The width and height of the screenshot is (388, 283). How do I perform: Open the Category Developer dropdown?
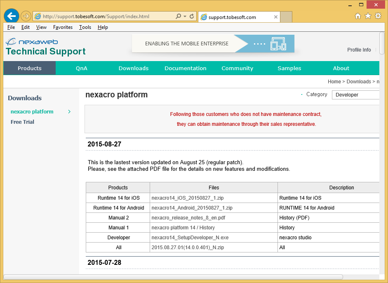[x=355, y=94]
